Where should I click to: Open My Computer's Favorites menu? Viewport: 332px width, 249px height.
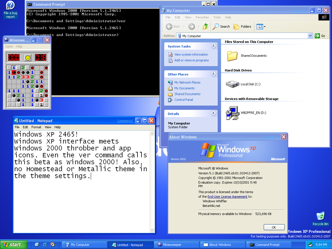pyautogui.click(x=202, y=17)
